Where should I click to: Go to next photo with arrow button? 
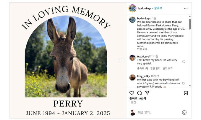121,61
